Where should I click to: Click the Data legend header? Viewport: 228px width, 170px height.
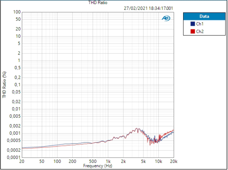coord(204,16)
